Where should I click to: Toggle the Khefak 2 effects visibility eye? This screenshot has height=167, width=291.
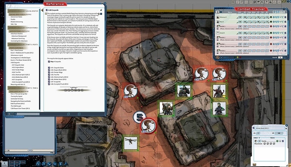(218, 40)
